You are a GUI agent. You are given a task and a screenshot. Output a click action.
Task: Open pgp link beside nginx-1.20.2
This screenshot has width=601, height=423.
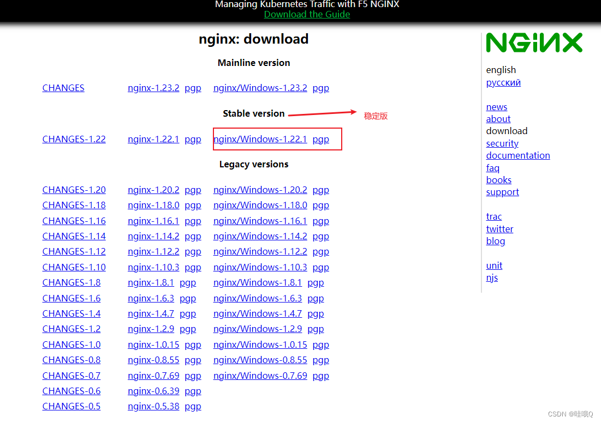[193, 190]
